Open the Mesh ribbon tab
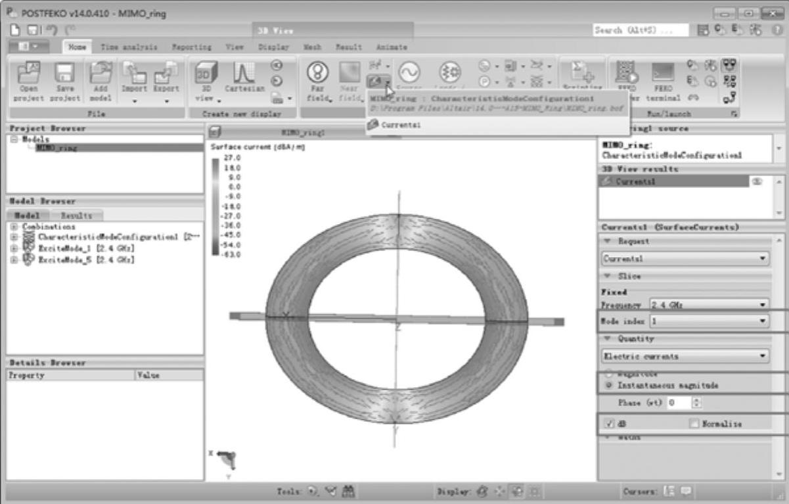Viewport: 789px width, 504px height. pyautogui.click(x=313, y=47)
